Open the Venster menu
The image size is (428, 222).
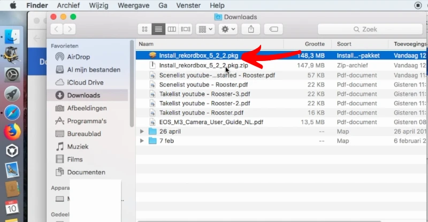188,5
